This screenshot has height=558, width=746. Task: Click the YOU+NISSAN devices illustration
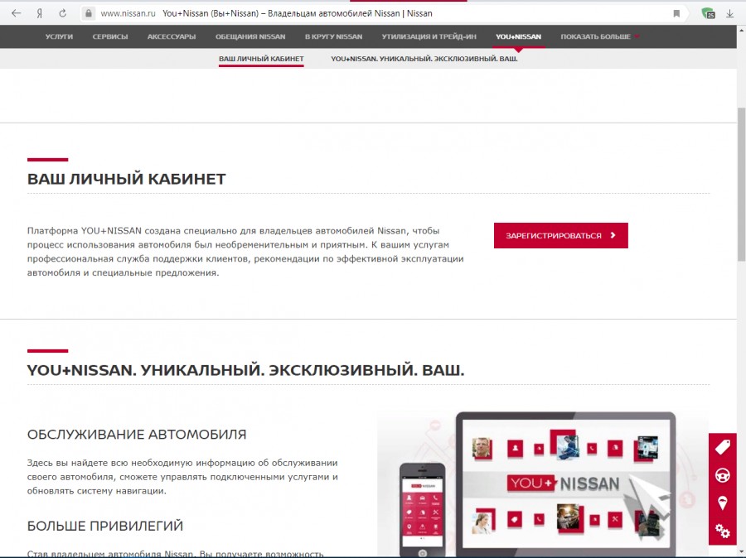pos(542,483)
